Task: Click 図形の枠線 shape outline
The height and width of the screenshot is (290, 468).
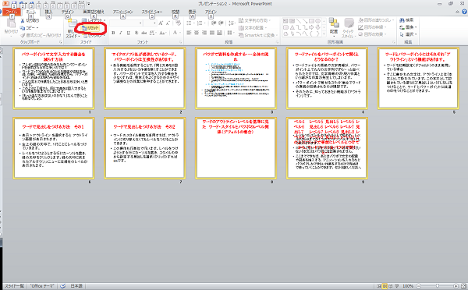Action: [x=372, y=27]
